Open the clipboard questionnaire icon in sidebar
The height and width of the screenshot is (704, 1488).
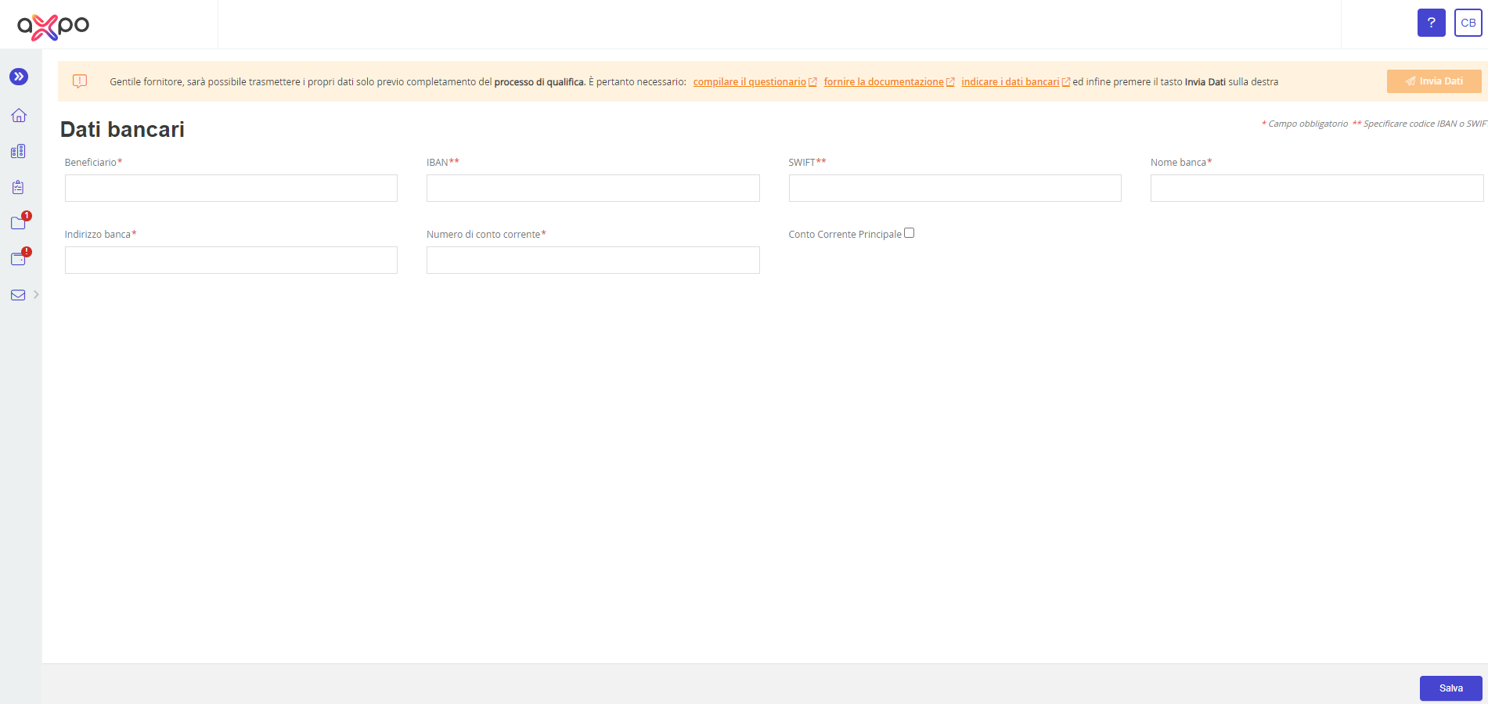coord(18,187)
